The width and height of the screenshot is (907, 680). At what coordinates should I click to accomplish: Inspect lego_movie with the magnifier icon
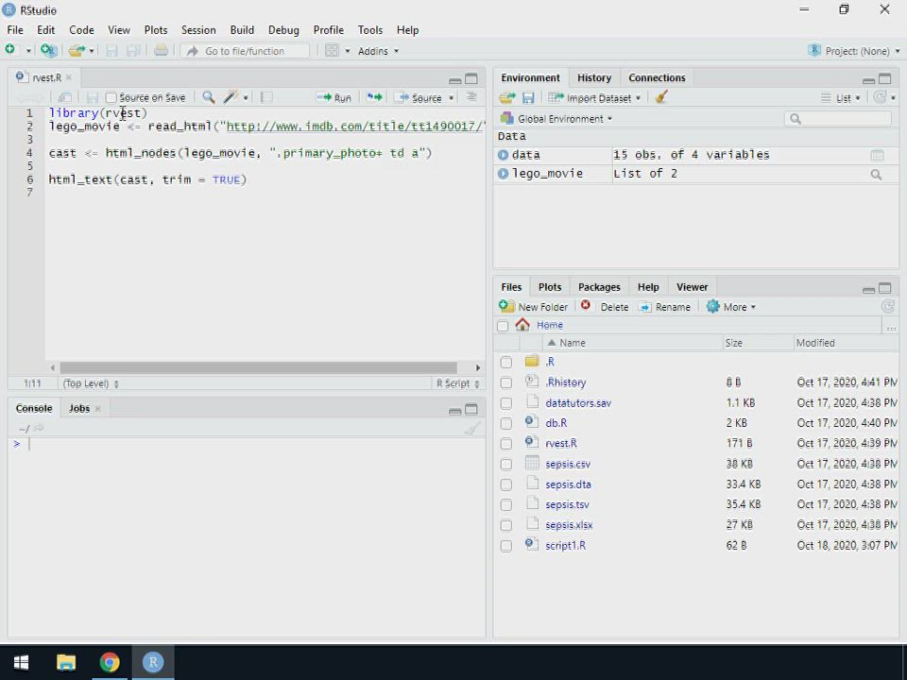pos(876,174)
